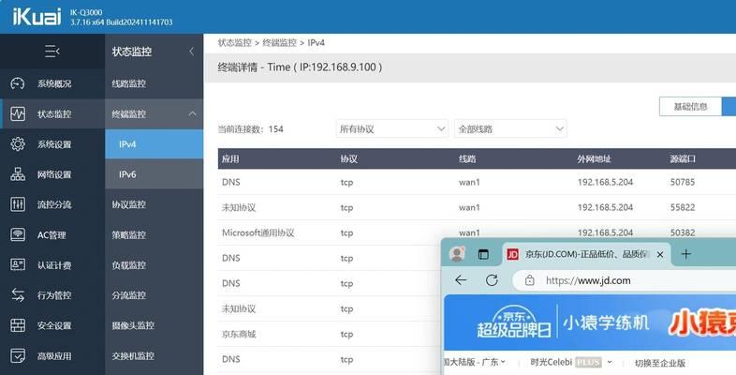Open 状态监控 pulse icon

pos(18,113)
